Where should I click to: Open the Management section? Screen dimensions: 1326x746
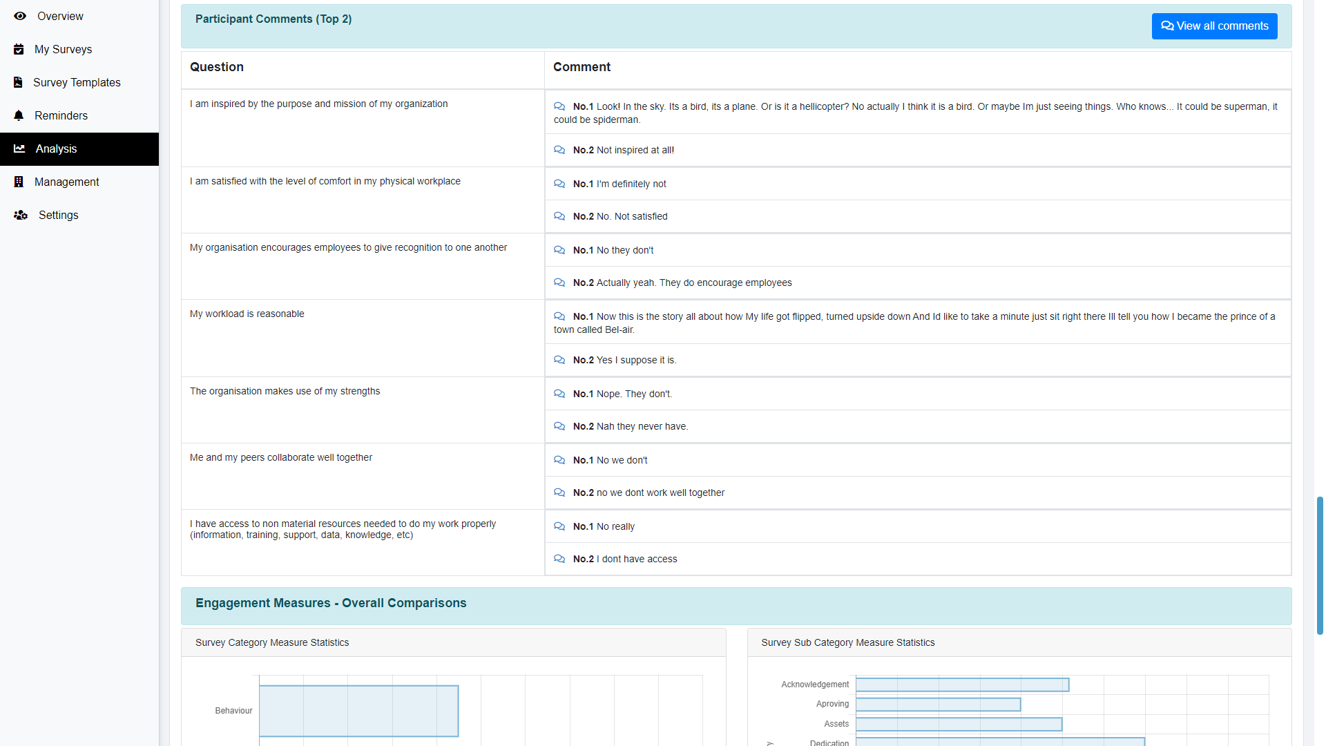click(79, 182)
